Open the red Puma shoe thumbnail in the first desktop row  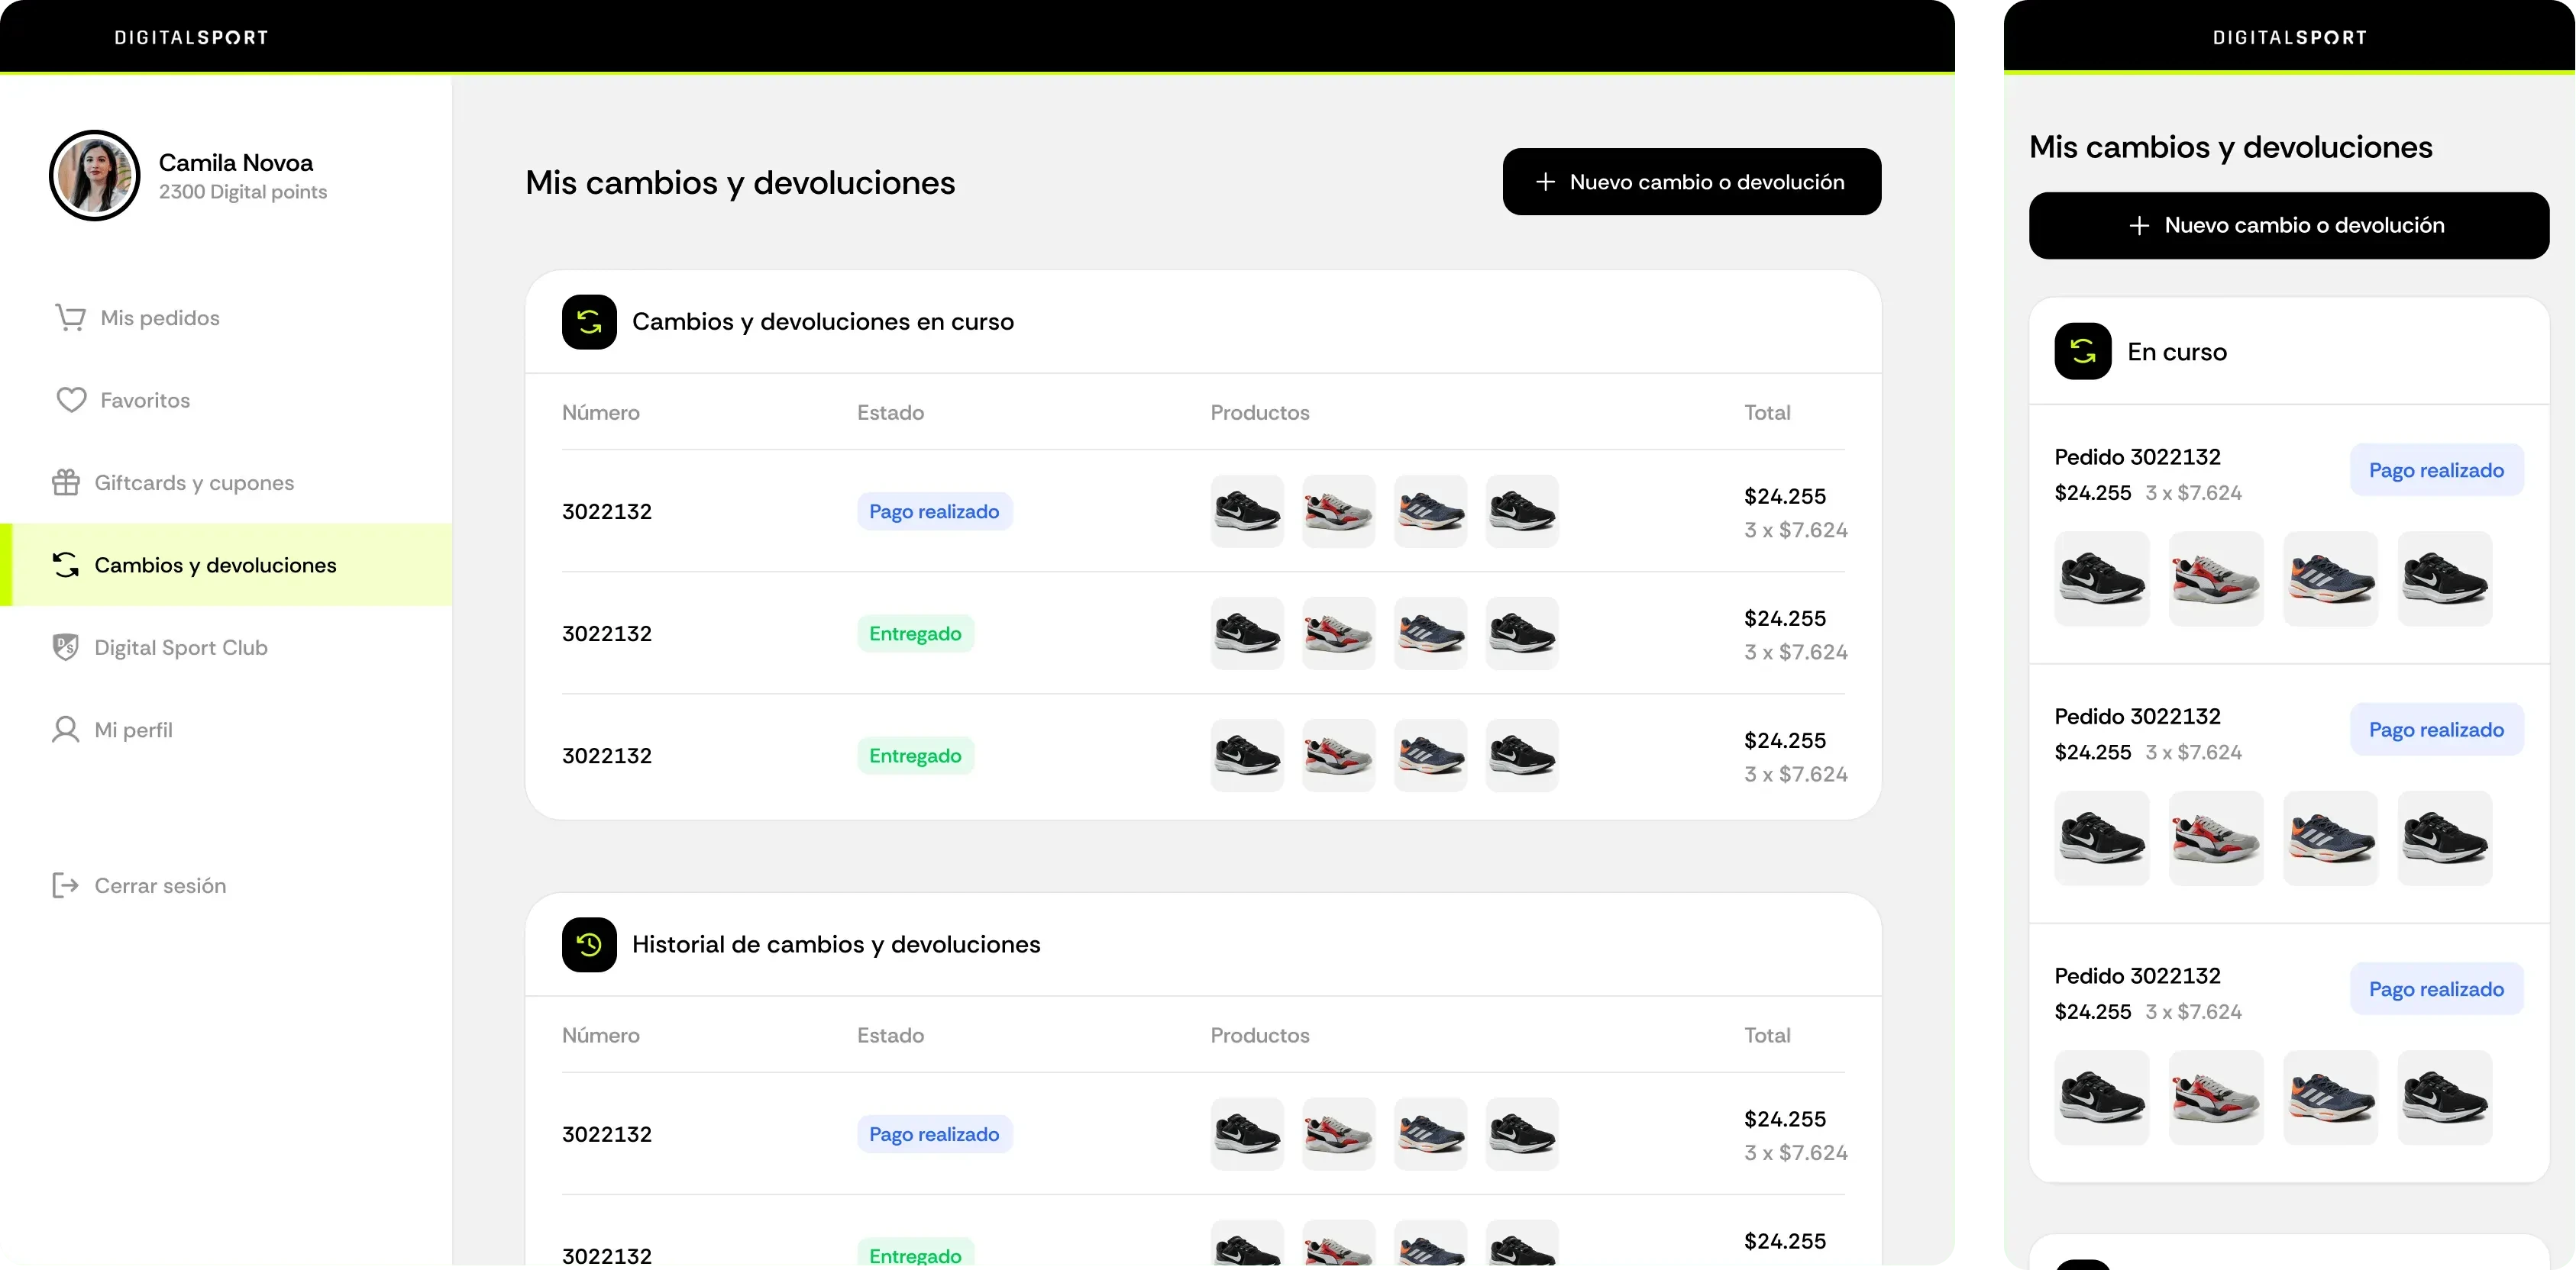click(x=1338, y=511)
